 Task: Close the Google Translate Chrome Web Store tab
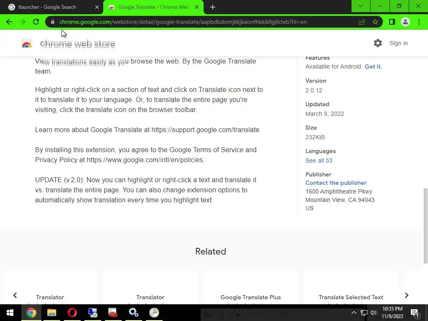tap(197, 7)
